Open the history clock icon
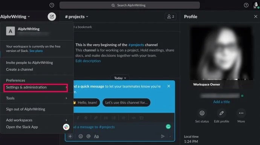260x145 pixels. pos(52,5)
